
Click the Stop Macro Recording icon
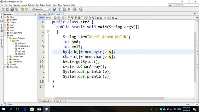tap(109, 18)
